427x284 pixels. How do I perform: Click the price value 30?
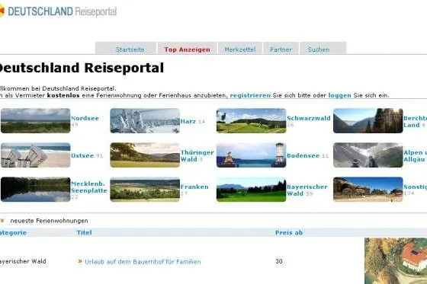pos(278,261)
